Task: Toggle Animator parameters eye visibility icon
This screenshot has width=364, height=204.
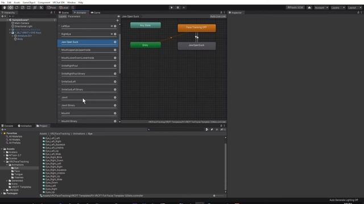Action: click(119, 16)
